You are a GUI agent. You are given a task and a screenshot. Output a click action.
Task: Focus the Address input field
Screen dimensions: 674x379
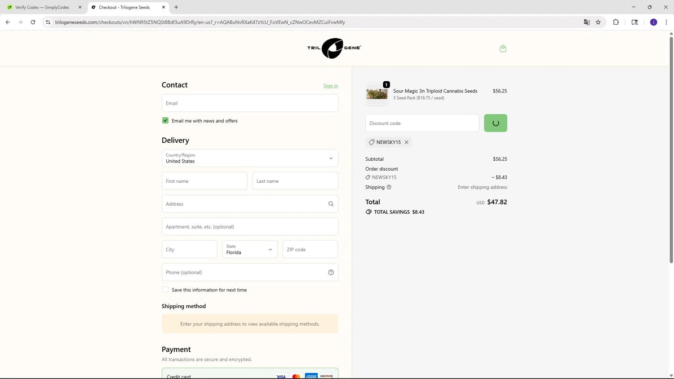250,204
